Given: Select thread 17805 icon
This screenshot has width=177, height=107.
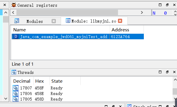Looking at the screenshot, I should (16, 99).
